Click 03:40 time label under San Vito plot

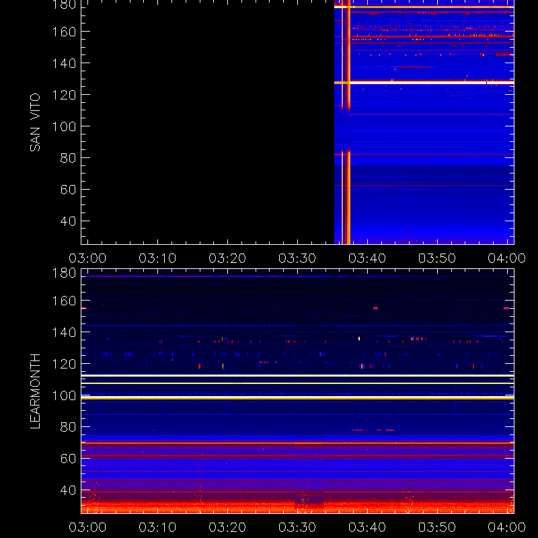pyautogui.click(x=367, y=258)
